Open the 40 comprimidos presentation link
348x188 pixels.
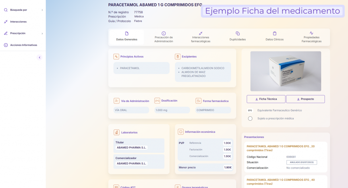[x=280, y=182]
